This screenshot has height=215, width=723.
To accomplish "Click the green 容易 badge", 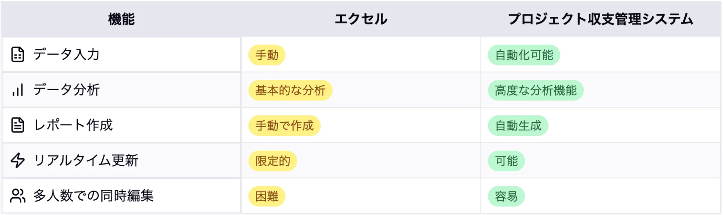I will click(506, 196).
